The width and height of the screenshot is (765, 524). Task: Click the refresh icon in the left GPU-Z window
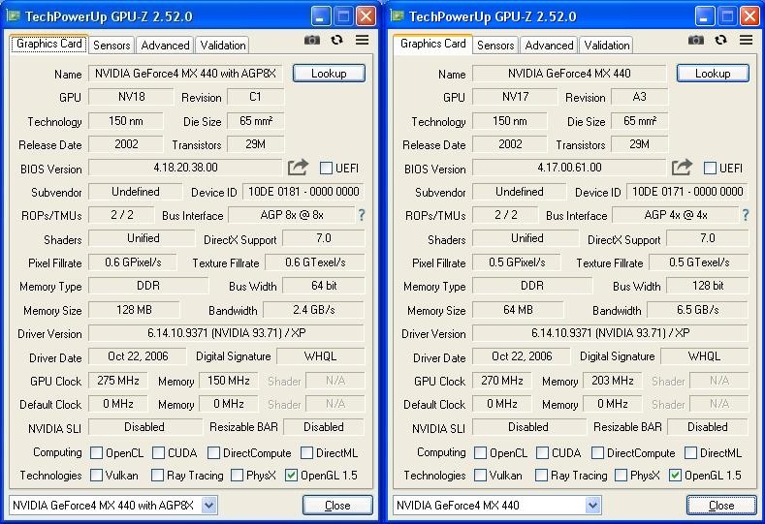tap(336, 40)
